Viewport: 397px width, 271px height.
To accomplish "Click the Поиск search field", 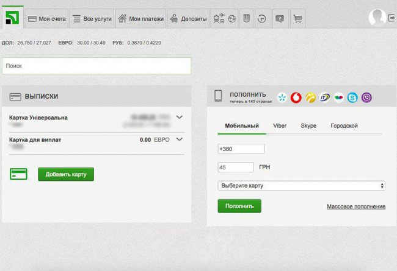I will tap(96, 65).
